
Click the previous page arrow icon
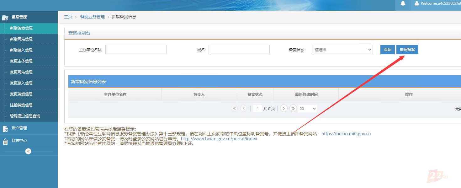(244, 108)
